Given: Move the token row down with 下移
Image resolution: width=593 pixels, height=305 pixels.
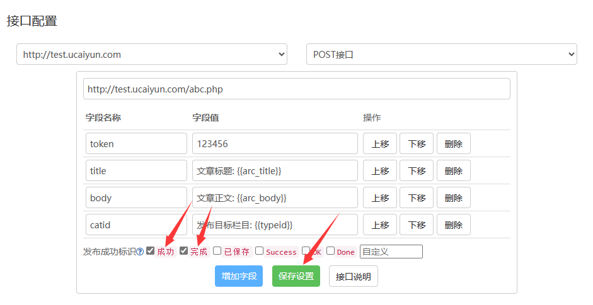Looking at the screenshot, I should tap(417, 143).
